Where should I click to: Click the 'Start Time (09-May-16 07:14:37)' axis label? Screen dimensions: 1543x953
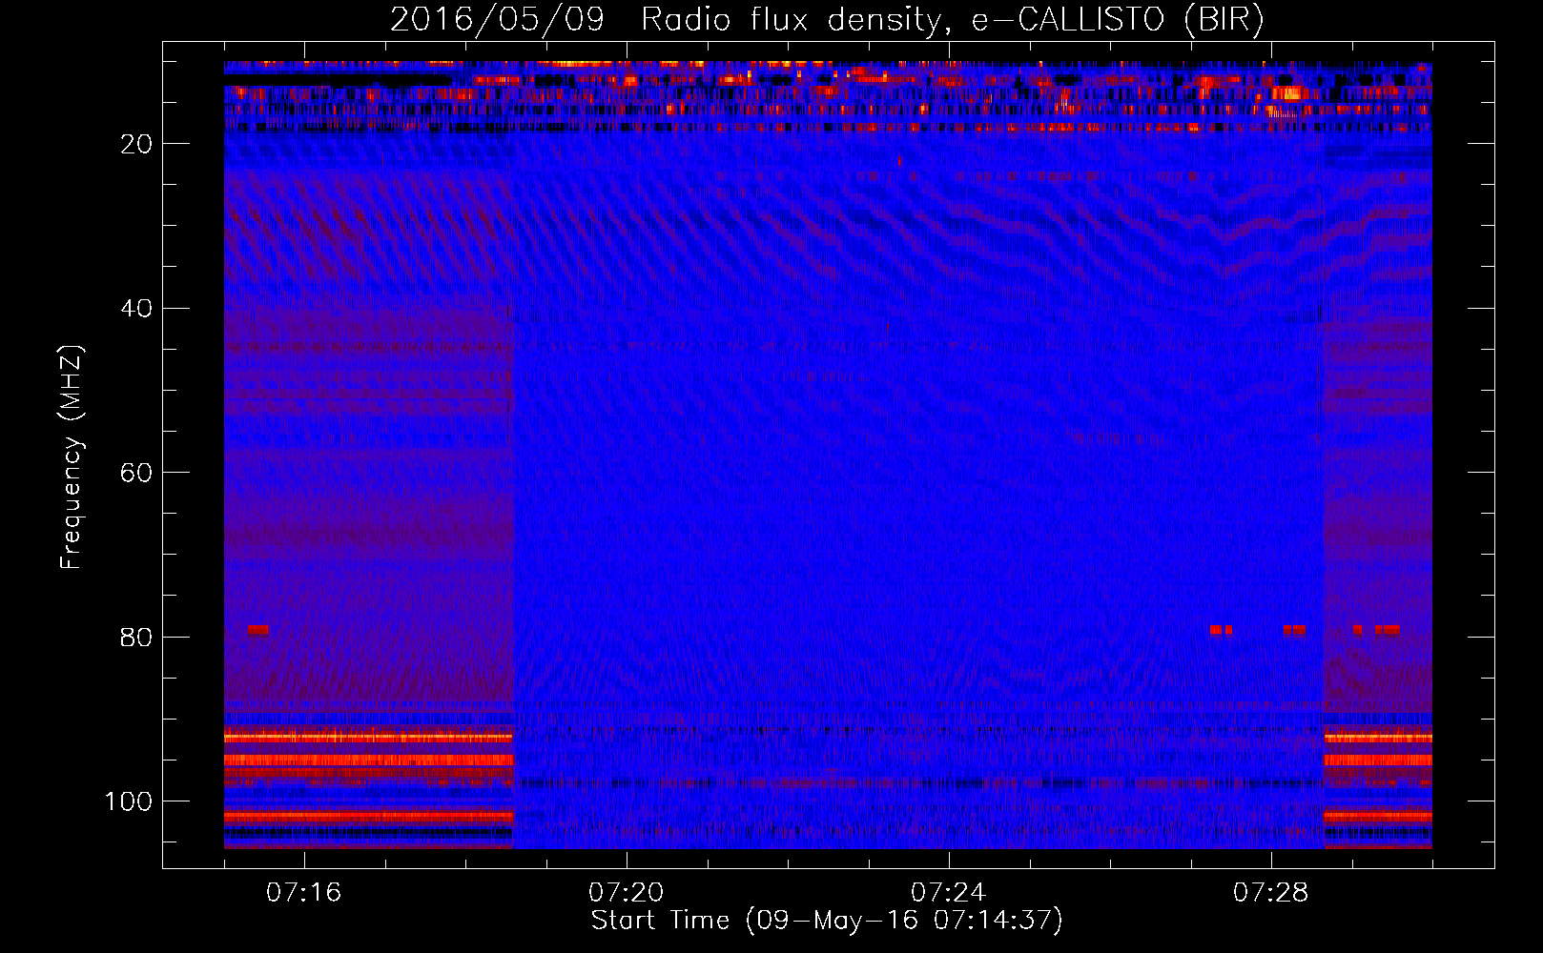click(x=827, y=921)
